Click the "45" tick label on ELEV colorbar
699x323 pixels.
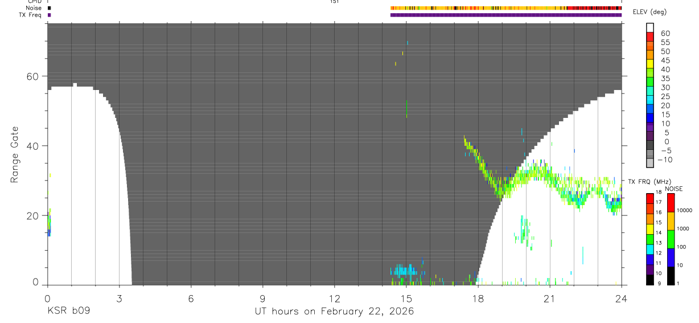tap(664, 60)
